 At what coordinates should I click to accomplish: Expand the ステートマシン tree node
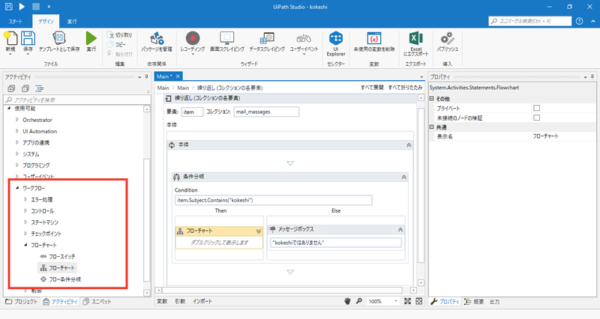click(x=25, y=222)
